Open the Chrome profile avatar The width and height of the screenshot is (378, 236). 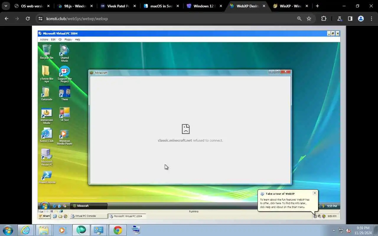361,19
